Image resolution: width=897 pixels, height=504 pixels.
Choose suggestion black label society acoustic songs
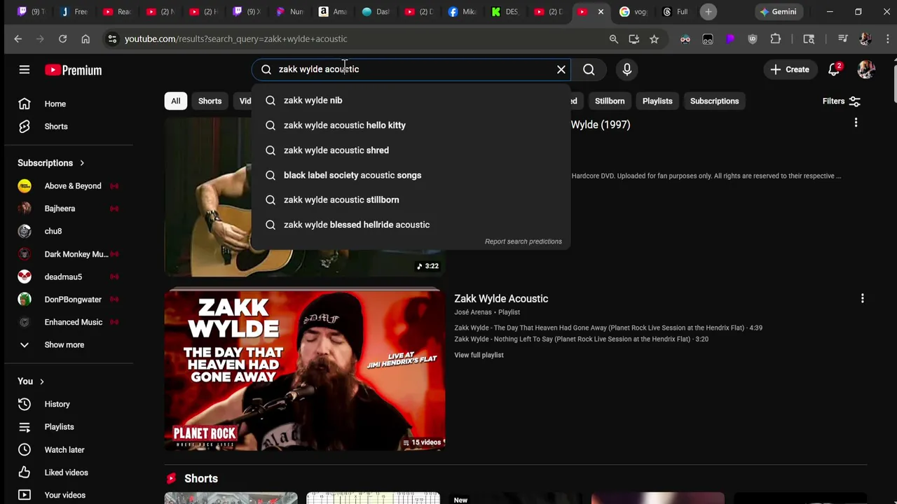click(411, 175)
